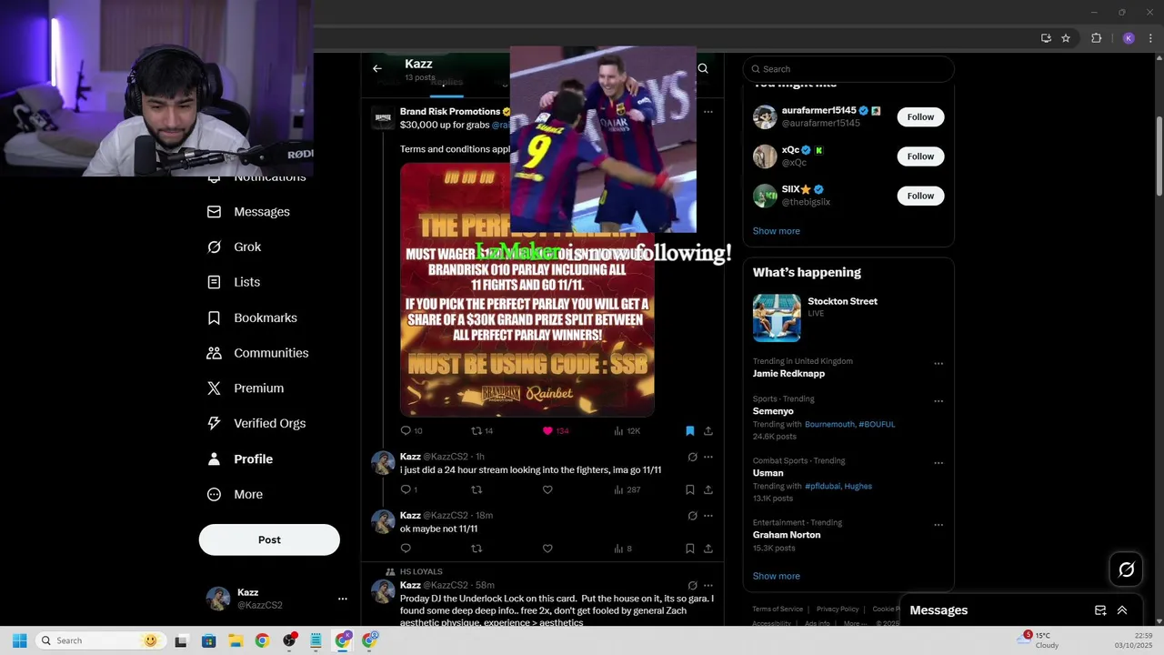Click the white Post button
Viewport: 1164px width, 655px height.
point(269,539)
